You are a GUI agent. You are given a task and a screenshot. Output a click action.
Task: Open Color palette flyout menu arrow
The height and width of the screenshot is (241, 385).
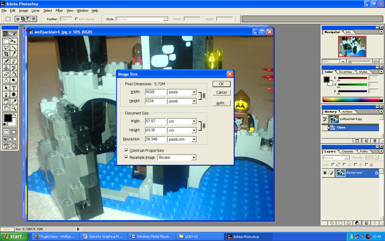(381, 72)
